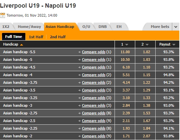Click arrow icon beside handicap -3 compare
Viewport: 180px width, 140px height.
point(79,106)
